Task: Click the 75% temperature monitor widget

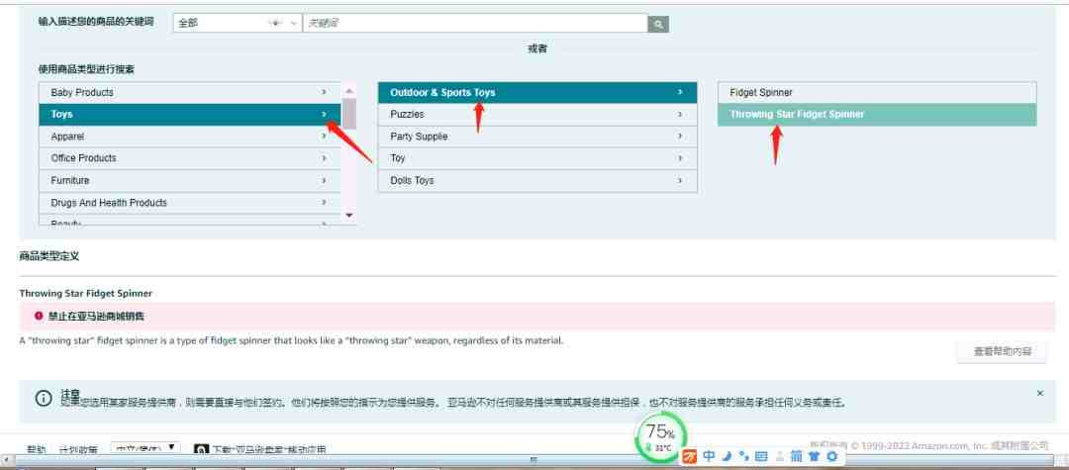Action: [x=660, y=435]
